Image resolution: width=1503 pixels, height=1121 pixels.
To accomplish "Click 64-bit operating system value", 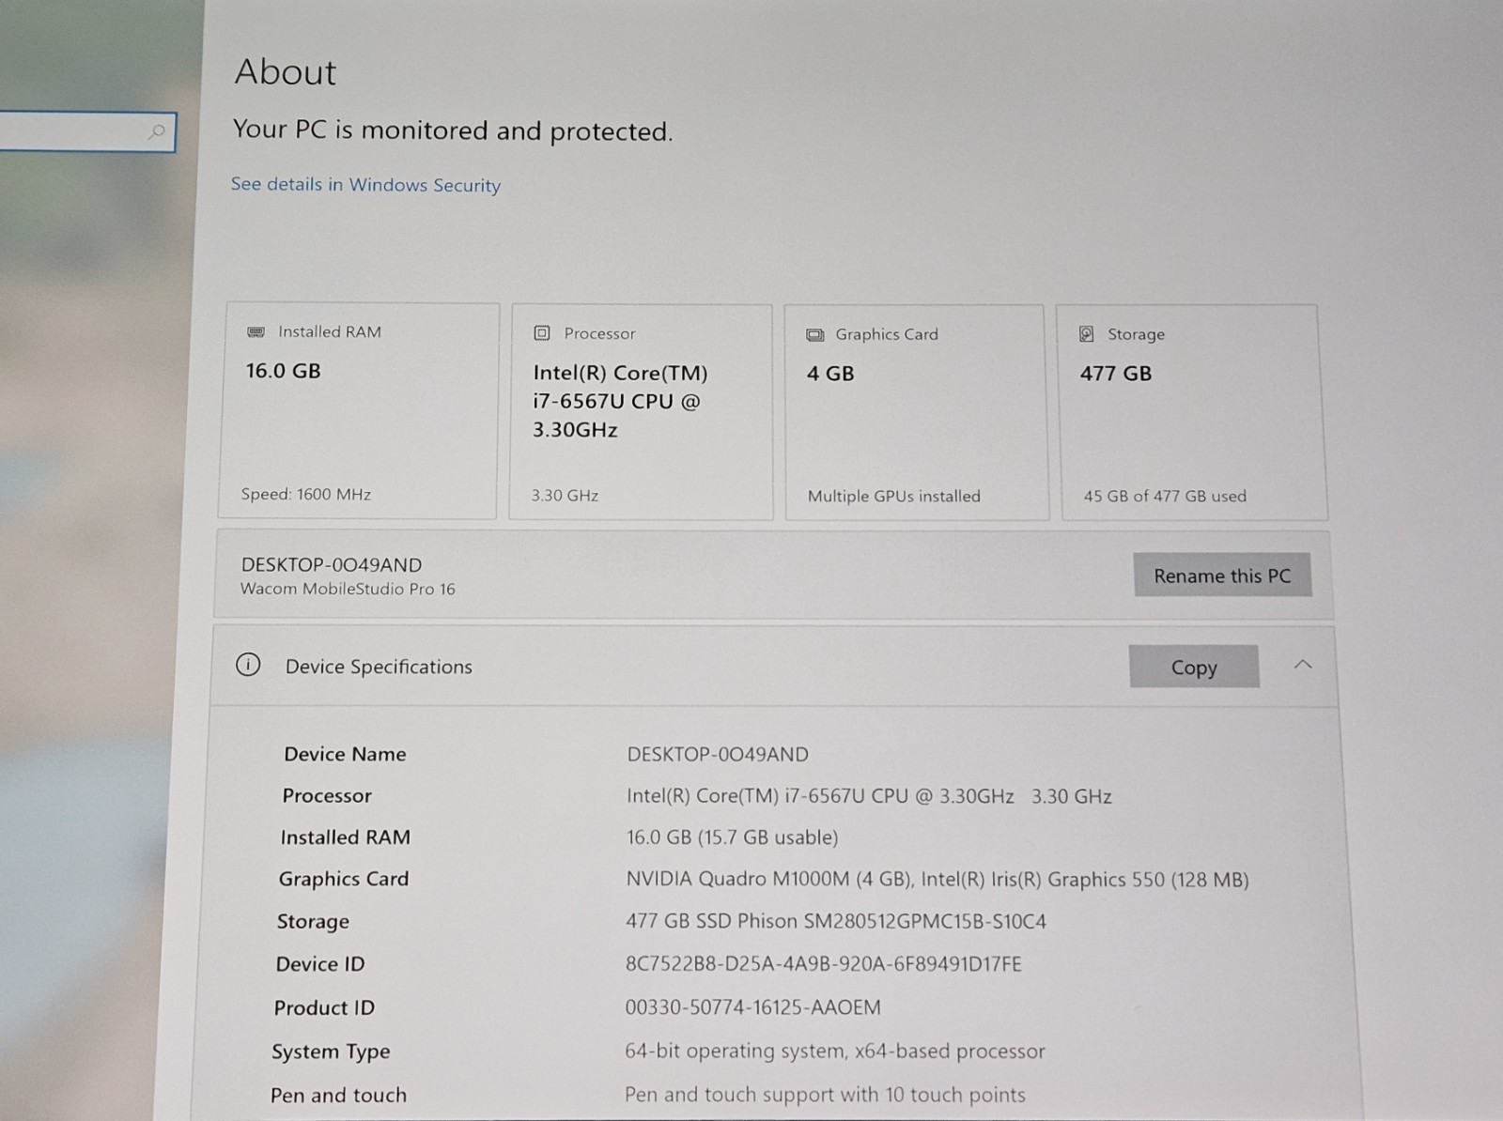I will 834,1051.
